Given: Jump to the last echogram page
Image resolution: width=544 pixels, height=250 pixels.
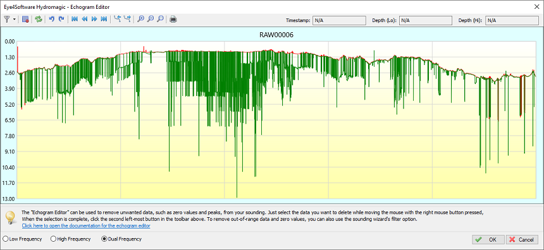Looking at the screenshot, I should tap(104, 20).
